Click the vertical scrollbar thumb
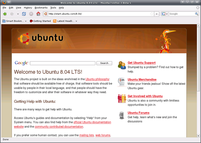This screenshot has height=143, width=201. 198,59
